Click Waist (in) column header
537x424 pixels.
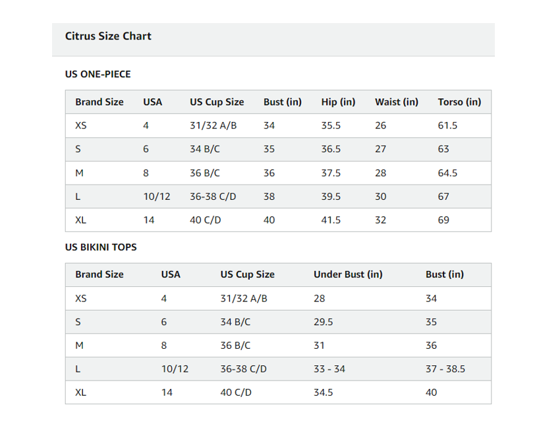[x=397, y=102]
